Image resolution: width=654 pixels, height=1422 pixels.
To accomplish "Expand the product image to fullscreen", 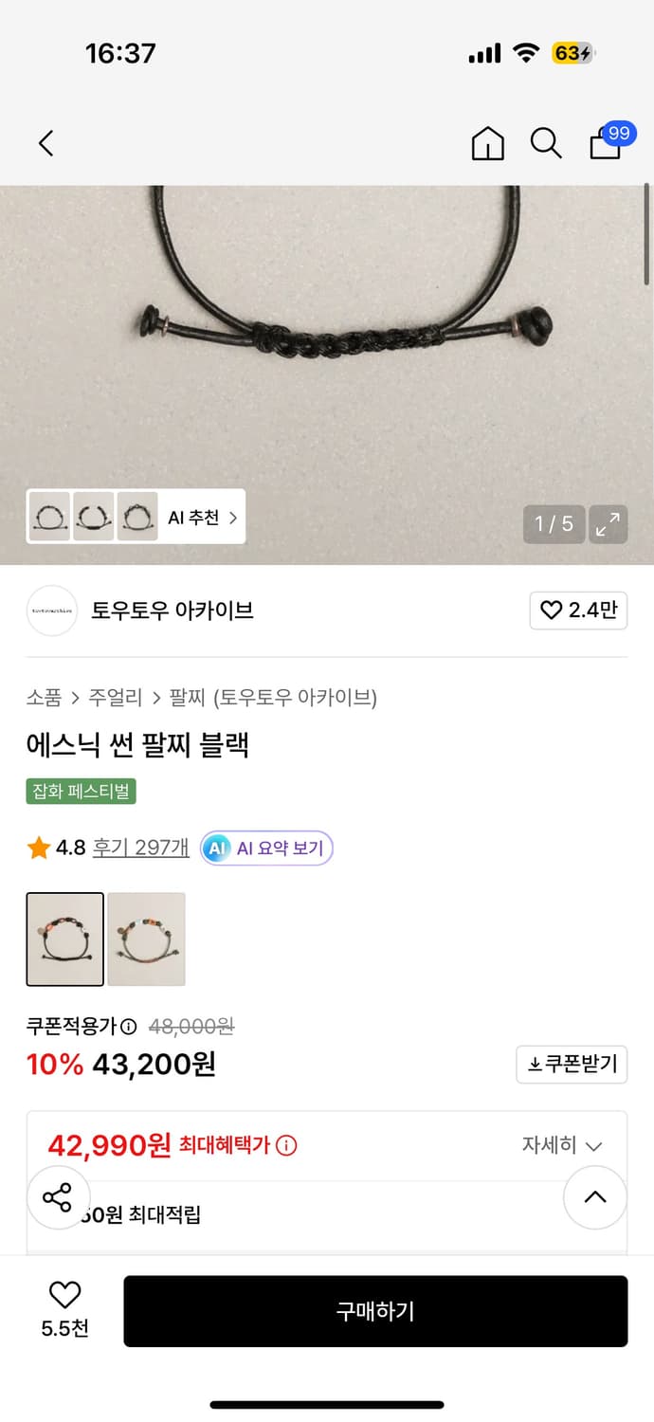I will click(x=609, y=523).
